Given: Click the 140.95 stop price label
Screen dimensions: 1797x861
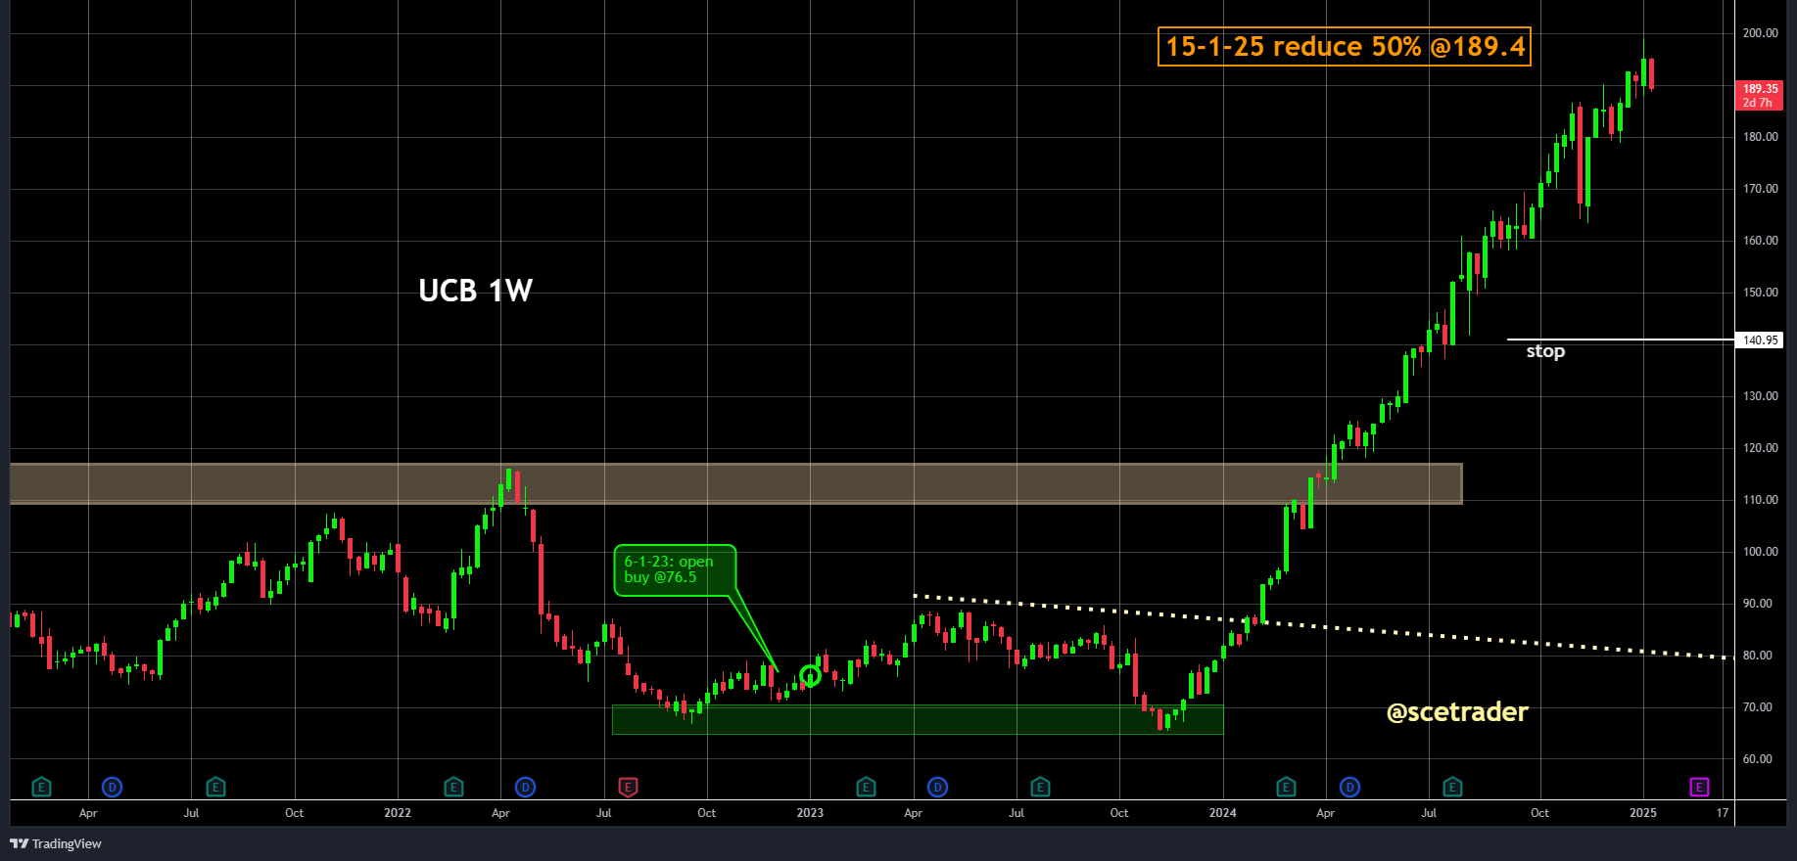Looking at the screenshot, I should [x=1760, y=340].
